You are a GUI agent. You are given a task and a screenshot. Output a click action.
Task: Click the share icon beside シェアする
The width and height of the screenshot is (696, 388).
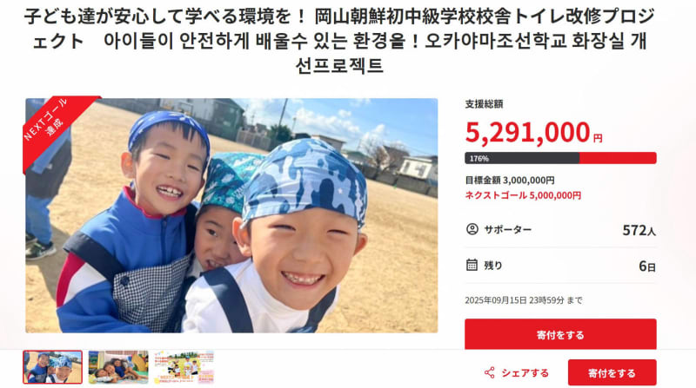click(489, 373)
